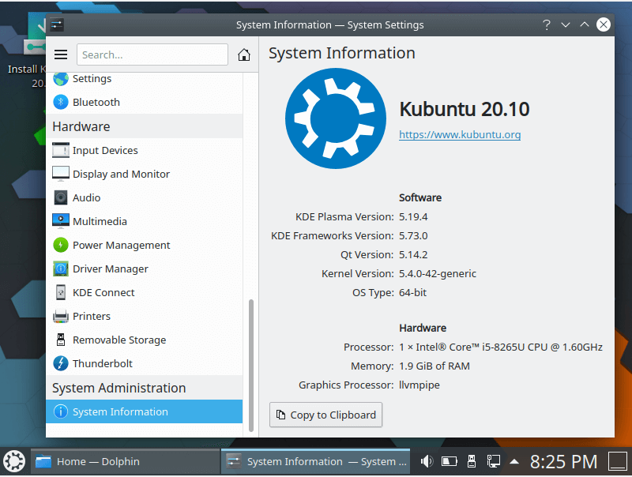Open the kubuntu.org website link
The height and width of the screenshot is (477, 632).
460,134
